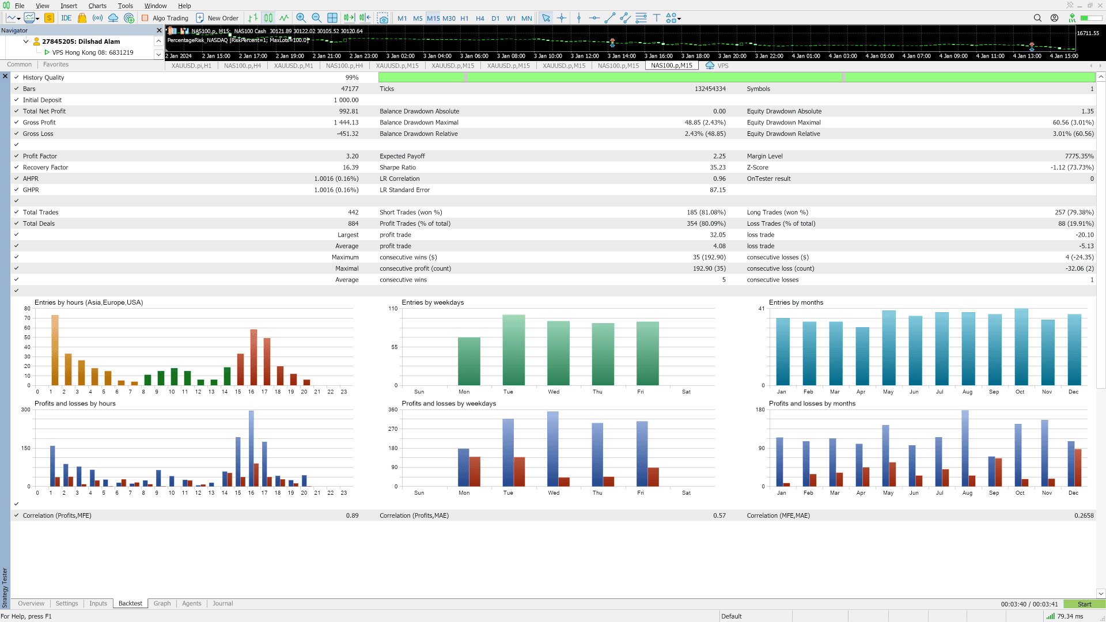The width and height of the screenshot is (1106, 622).
Task: Toggle the History Quality row checkmark
Action: [x=16, y=77]
